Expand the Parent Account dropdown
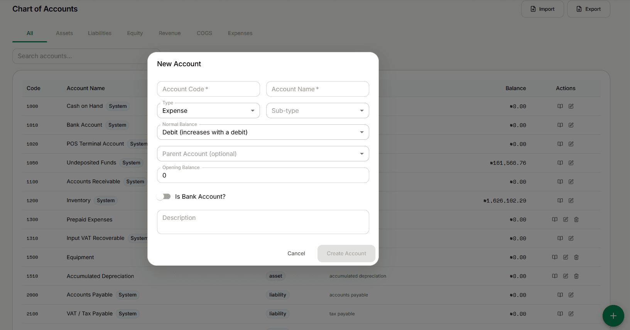Viewport: 630px width, 330px height. click(263, 154)
